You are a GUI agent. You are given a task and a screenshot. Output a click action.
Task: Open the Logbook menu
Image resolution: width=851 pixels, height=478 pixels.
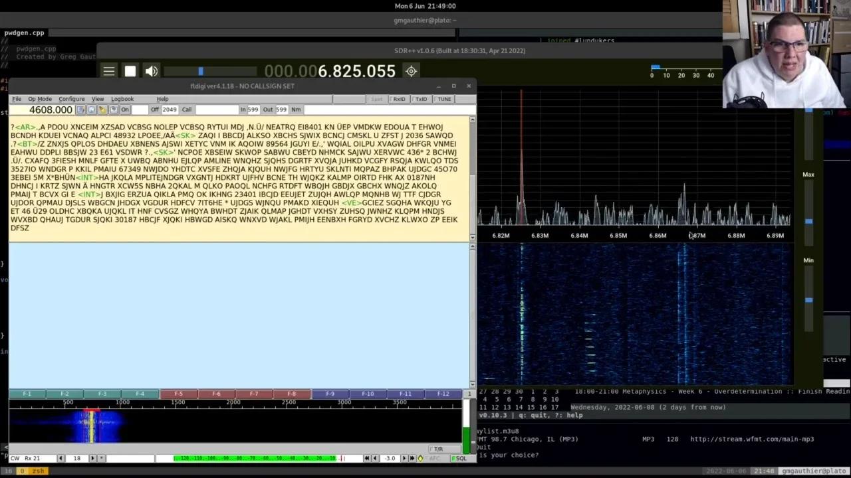122,99
